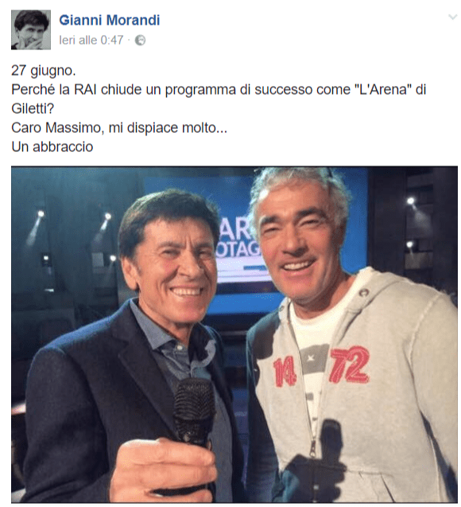The width and height of the screenshot is (461, 507).
Task: Click the globe public privacy icon
Action: [140, 41]
